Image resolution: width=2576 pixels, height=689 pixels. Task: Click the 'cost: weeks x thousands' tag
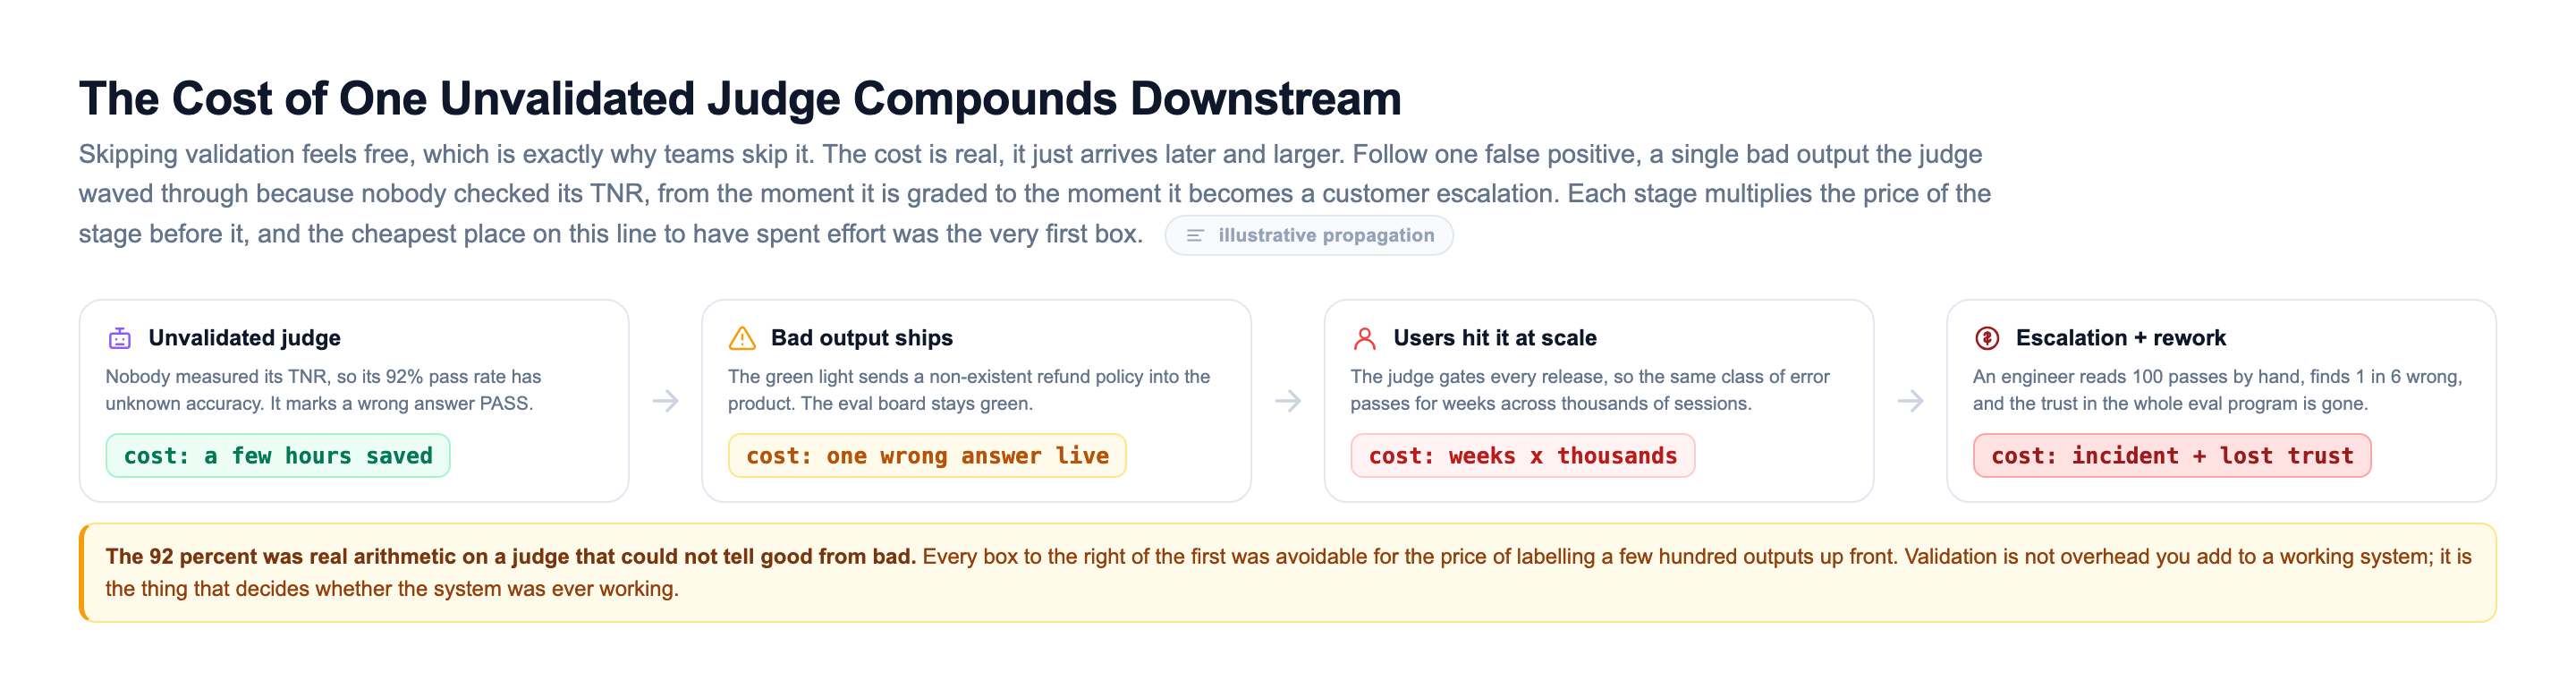pos(1523,456)
